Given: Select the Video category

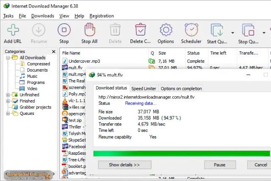Looking at the screenshot, I should (32, 89).
